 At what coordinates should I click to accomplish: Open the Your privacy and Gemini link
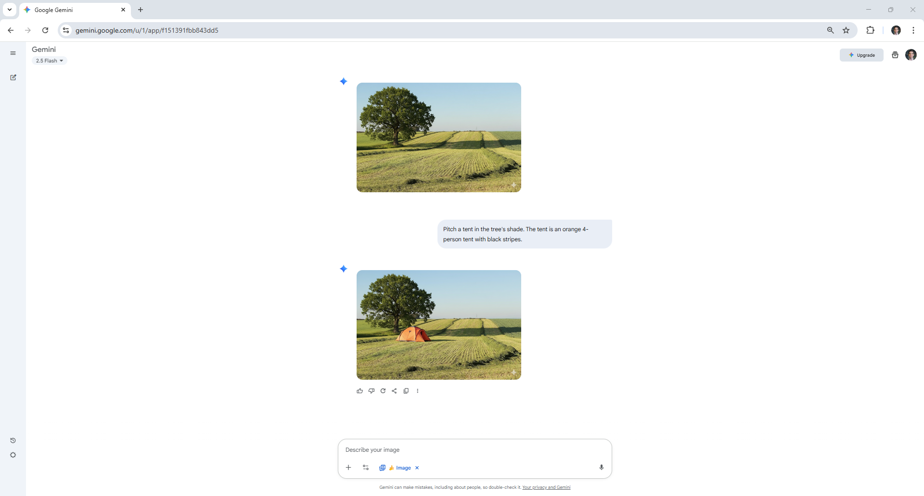point(546,487)
